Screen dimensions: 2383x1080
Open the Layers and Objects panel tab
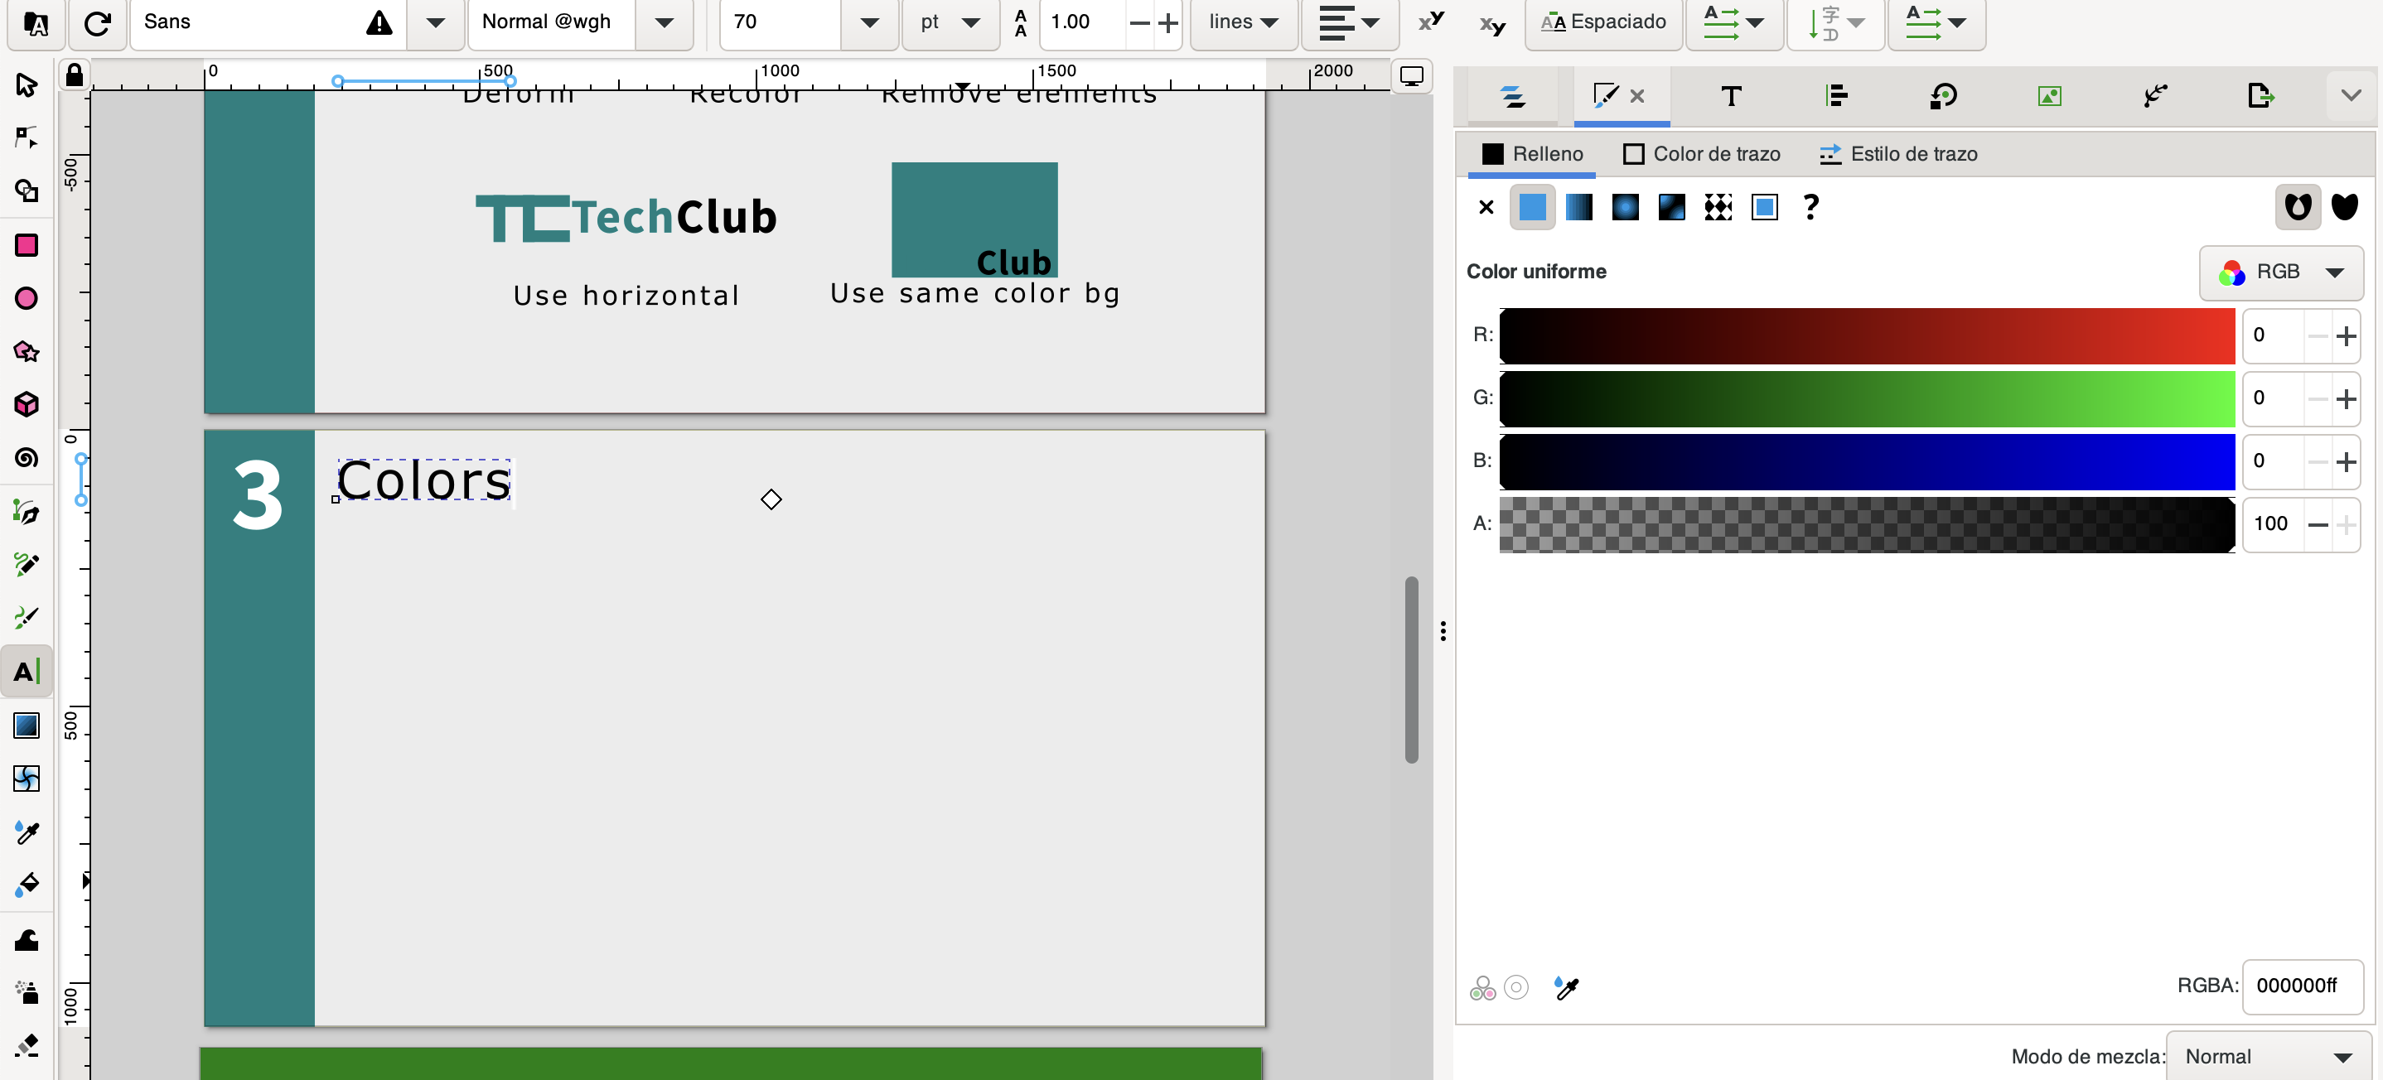[x=1514, y=95]
